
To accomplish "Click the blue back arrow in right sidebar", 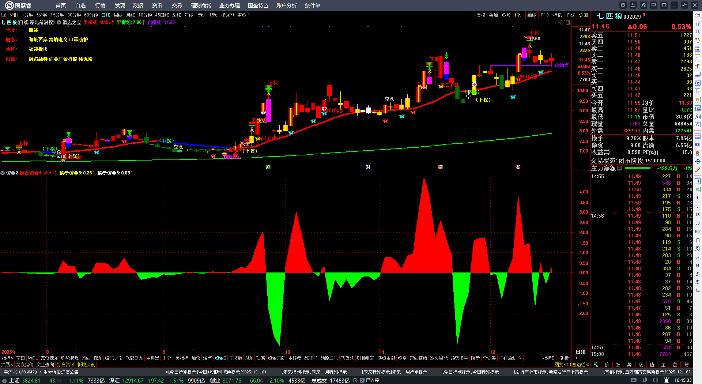I will click(x=698, y=15).
